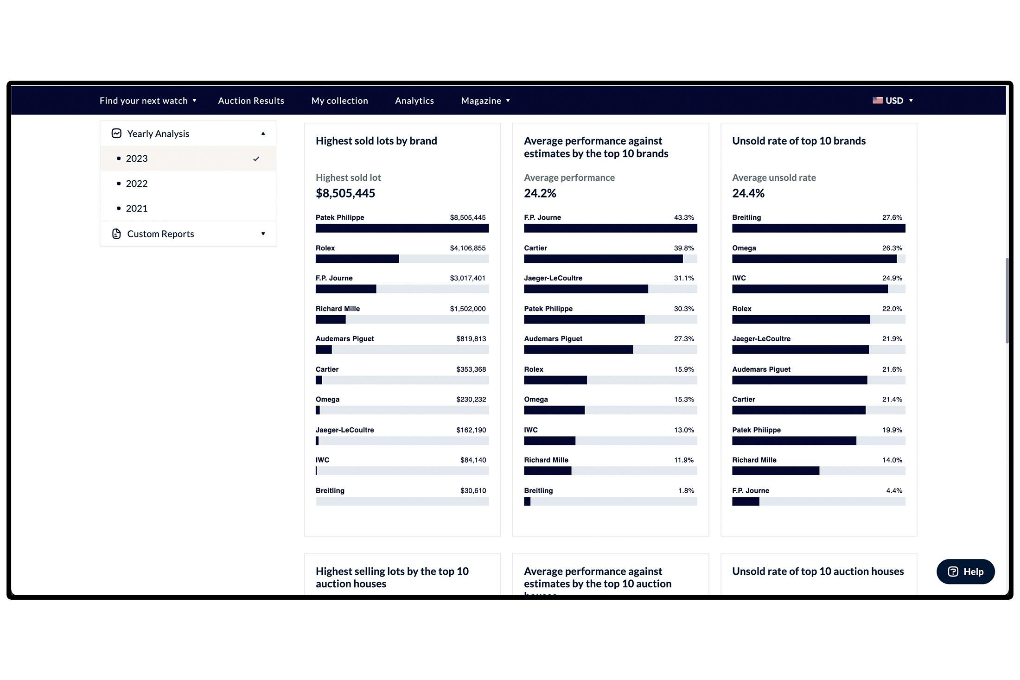Viewport: 1020px width, 680px height.
Task: Open the Analytics page
Action: [414, 101]
